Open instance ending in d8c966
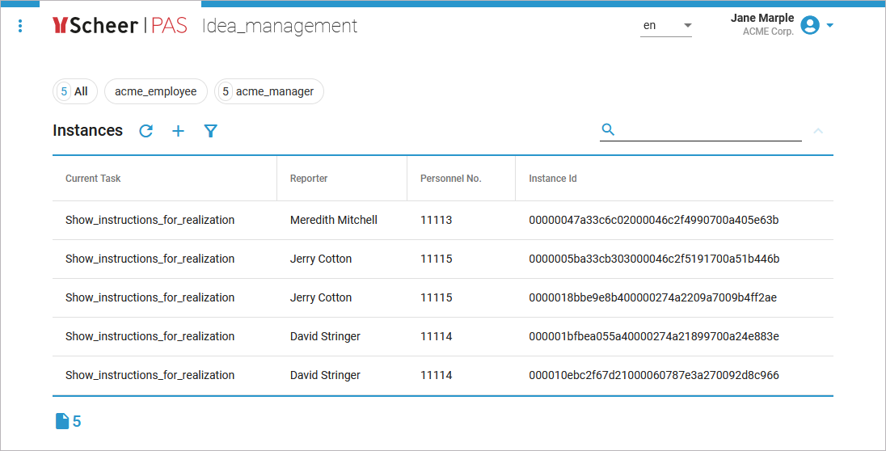Image resolution: width=886 pixels, height=451 pixels. click(653, 375)
